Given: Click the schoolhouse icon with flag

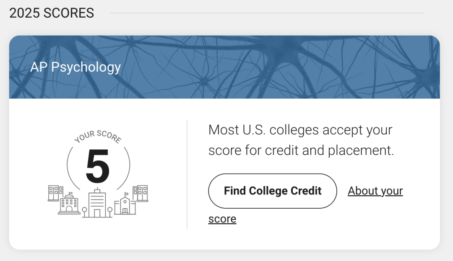Looking at the screenshot, I should pos(125,204).
